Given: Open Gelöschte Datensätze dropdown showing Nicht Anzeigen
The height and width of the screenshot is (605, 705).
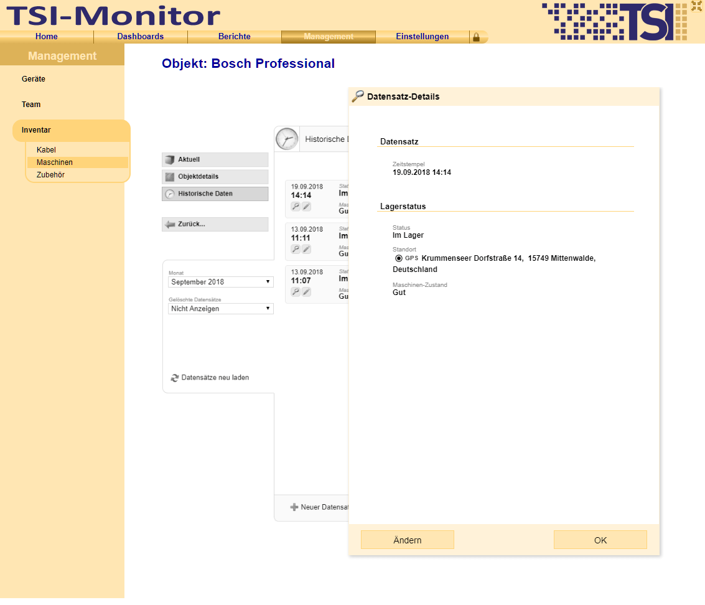Looking at the screenshot, I should tap(221, 309).
